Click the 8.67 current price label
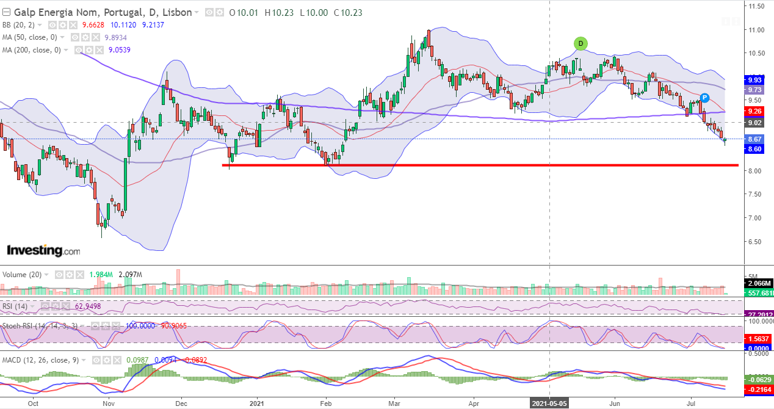This screenshot has width=774, height=409. click(x=754, y=139)
